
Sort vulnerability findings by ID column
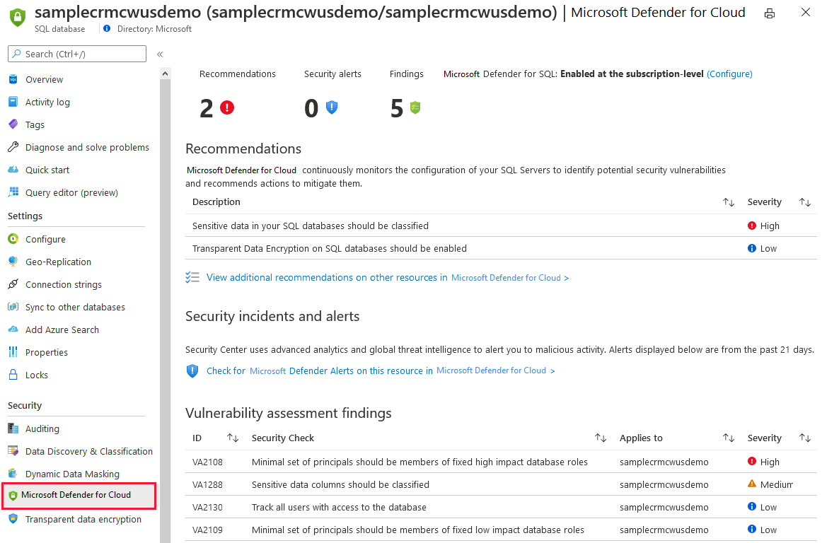coord(233,438)
